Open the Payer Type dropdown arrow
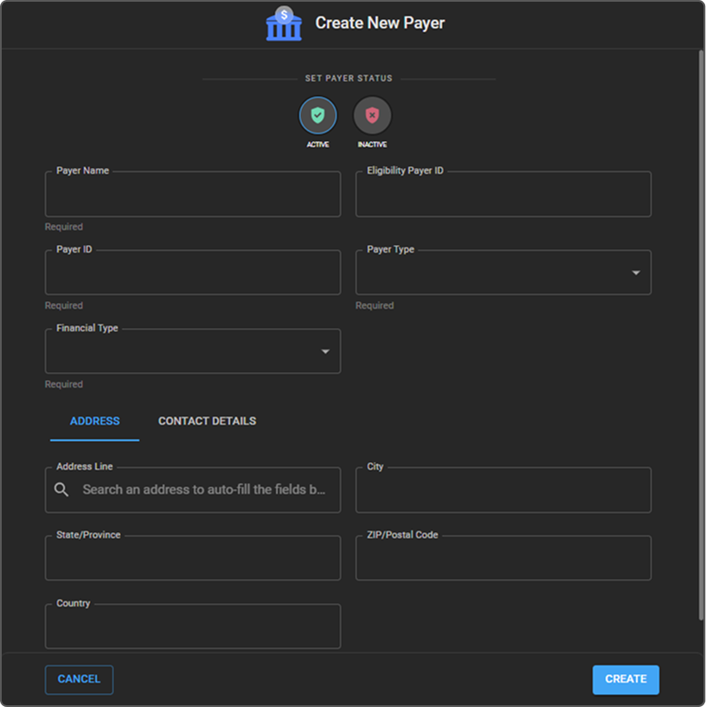This screenshot has height=707, width=706. (636, 273)
